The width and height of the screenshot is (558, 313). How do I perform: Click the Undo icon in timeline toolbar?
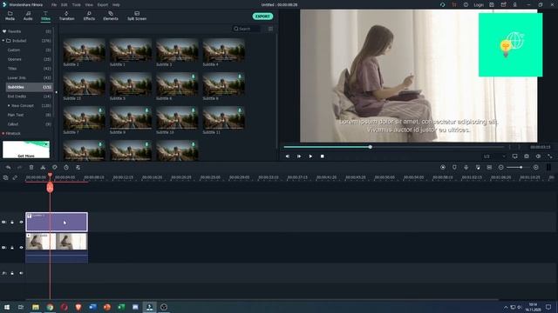pyautogui.click(x=8, y=168)
